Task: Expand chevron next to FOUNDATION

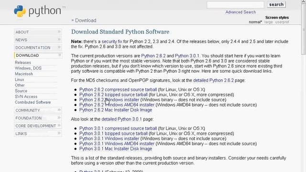Action: coord(59,118)
